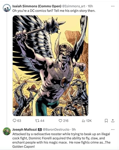Visit Isaiah Simmons (Comms Open) display name
The width and height of the screenshot is (119, 150).
tap(37, 6)
